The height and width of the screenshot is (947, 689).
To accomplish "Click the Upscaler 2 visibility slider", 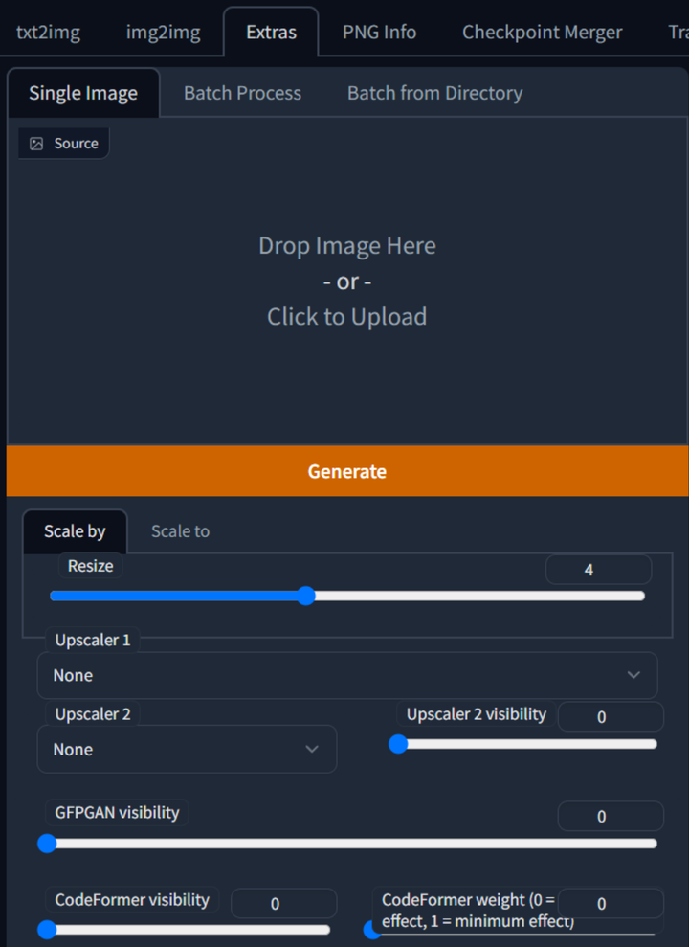I will (x=525, y=744).
